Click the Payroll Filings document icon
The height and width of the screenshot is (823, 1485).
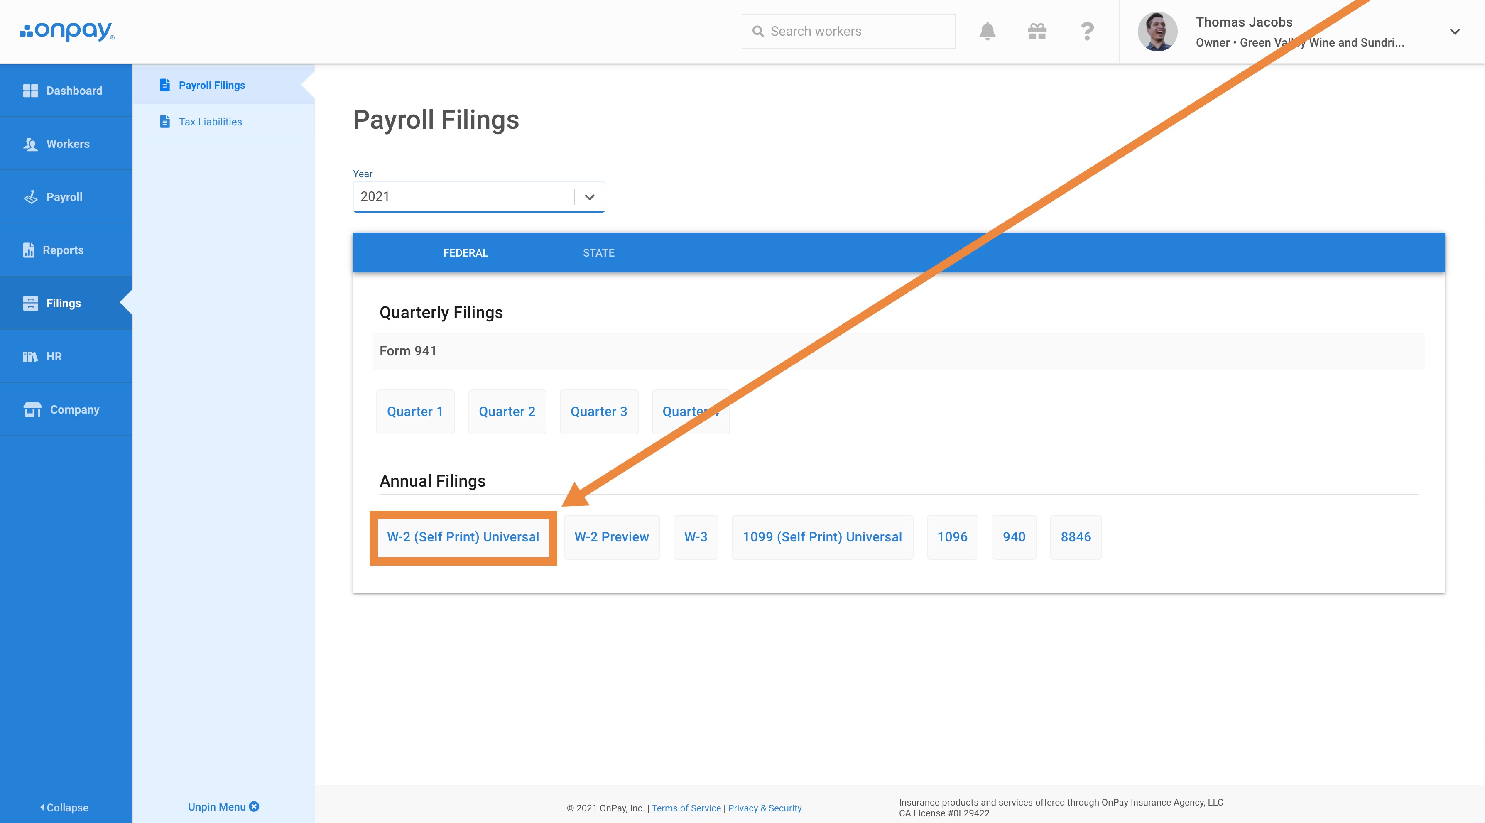point(165,85)
